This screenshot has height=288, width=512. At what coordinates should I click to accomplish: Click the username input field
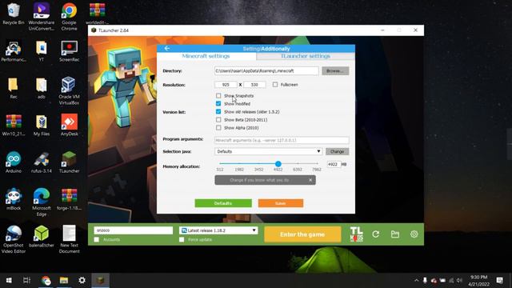point(134,230)
